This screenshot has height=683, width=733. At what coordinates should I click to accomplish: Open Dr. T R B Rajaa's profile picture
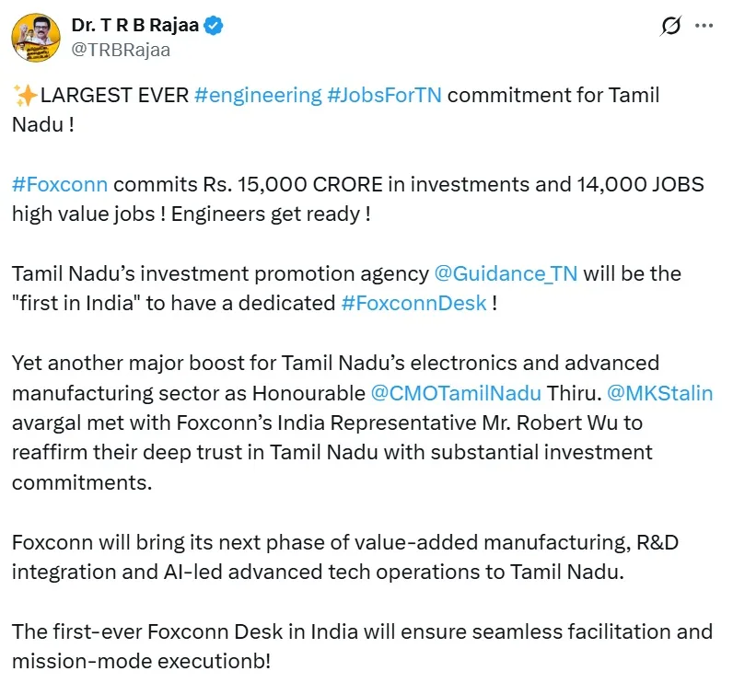coord(37,37)
